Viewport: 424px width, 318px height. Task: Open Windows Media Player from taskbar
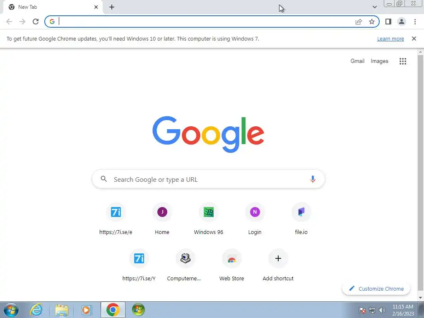pyautogui.click(x=87, y=310)
